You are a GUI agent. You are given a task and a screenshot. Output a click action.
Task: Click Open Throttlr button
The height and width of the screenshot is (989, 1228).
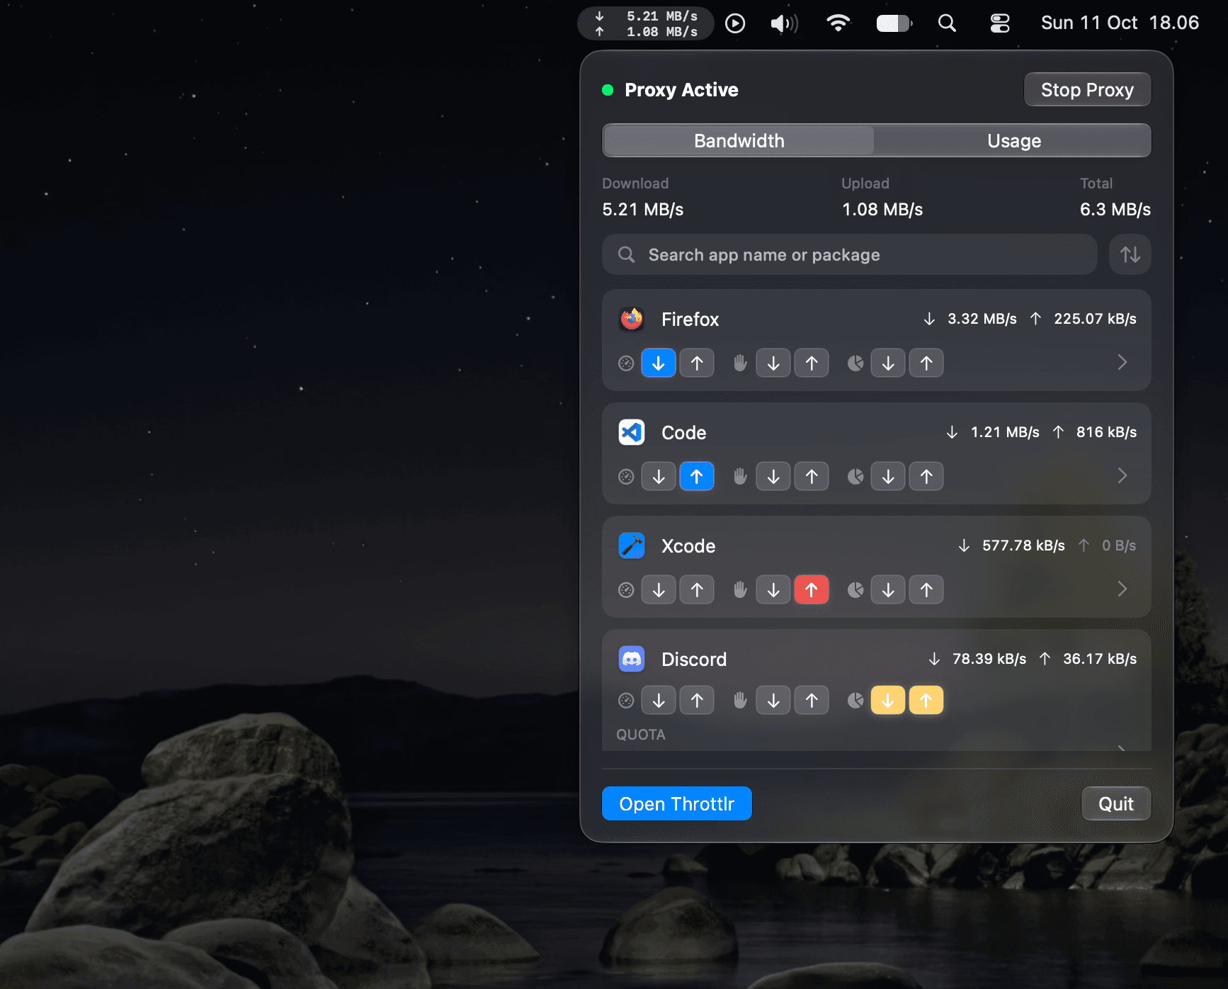[677, 804]
